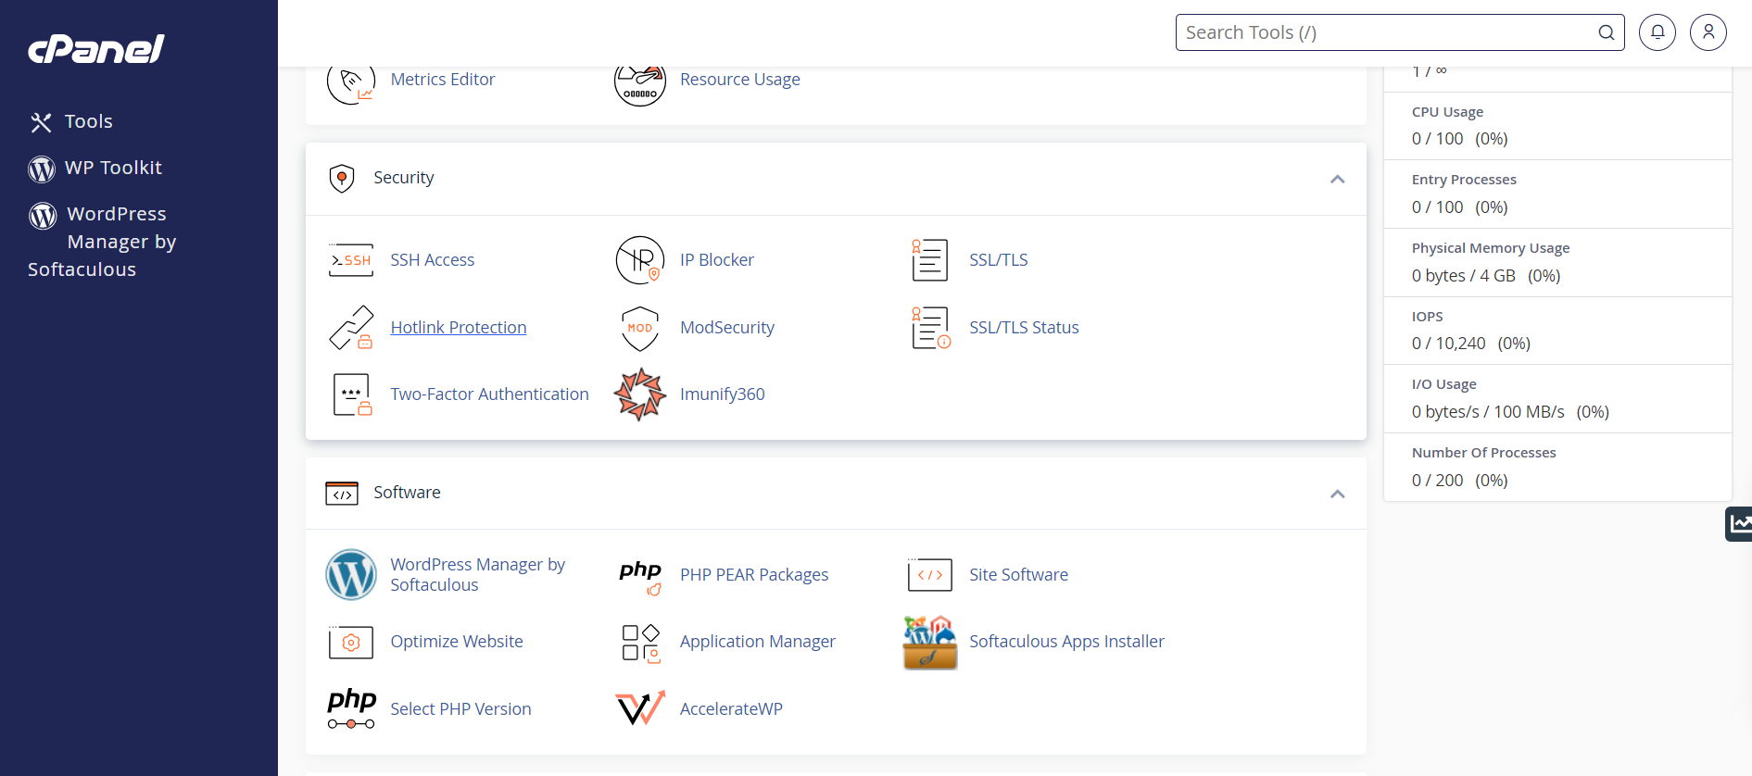Click the Imunify360 icon
Screen dimensions: 1752x776
pyautogui.click(x=640, y=394)
